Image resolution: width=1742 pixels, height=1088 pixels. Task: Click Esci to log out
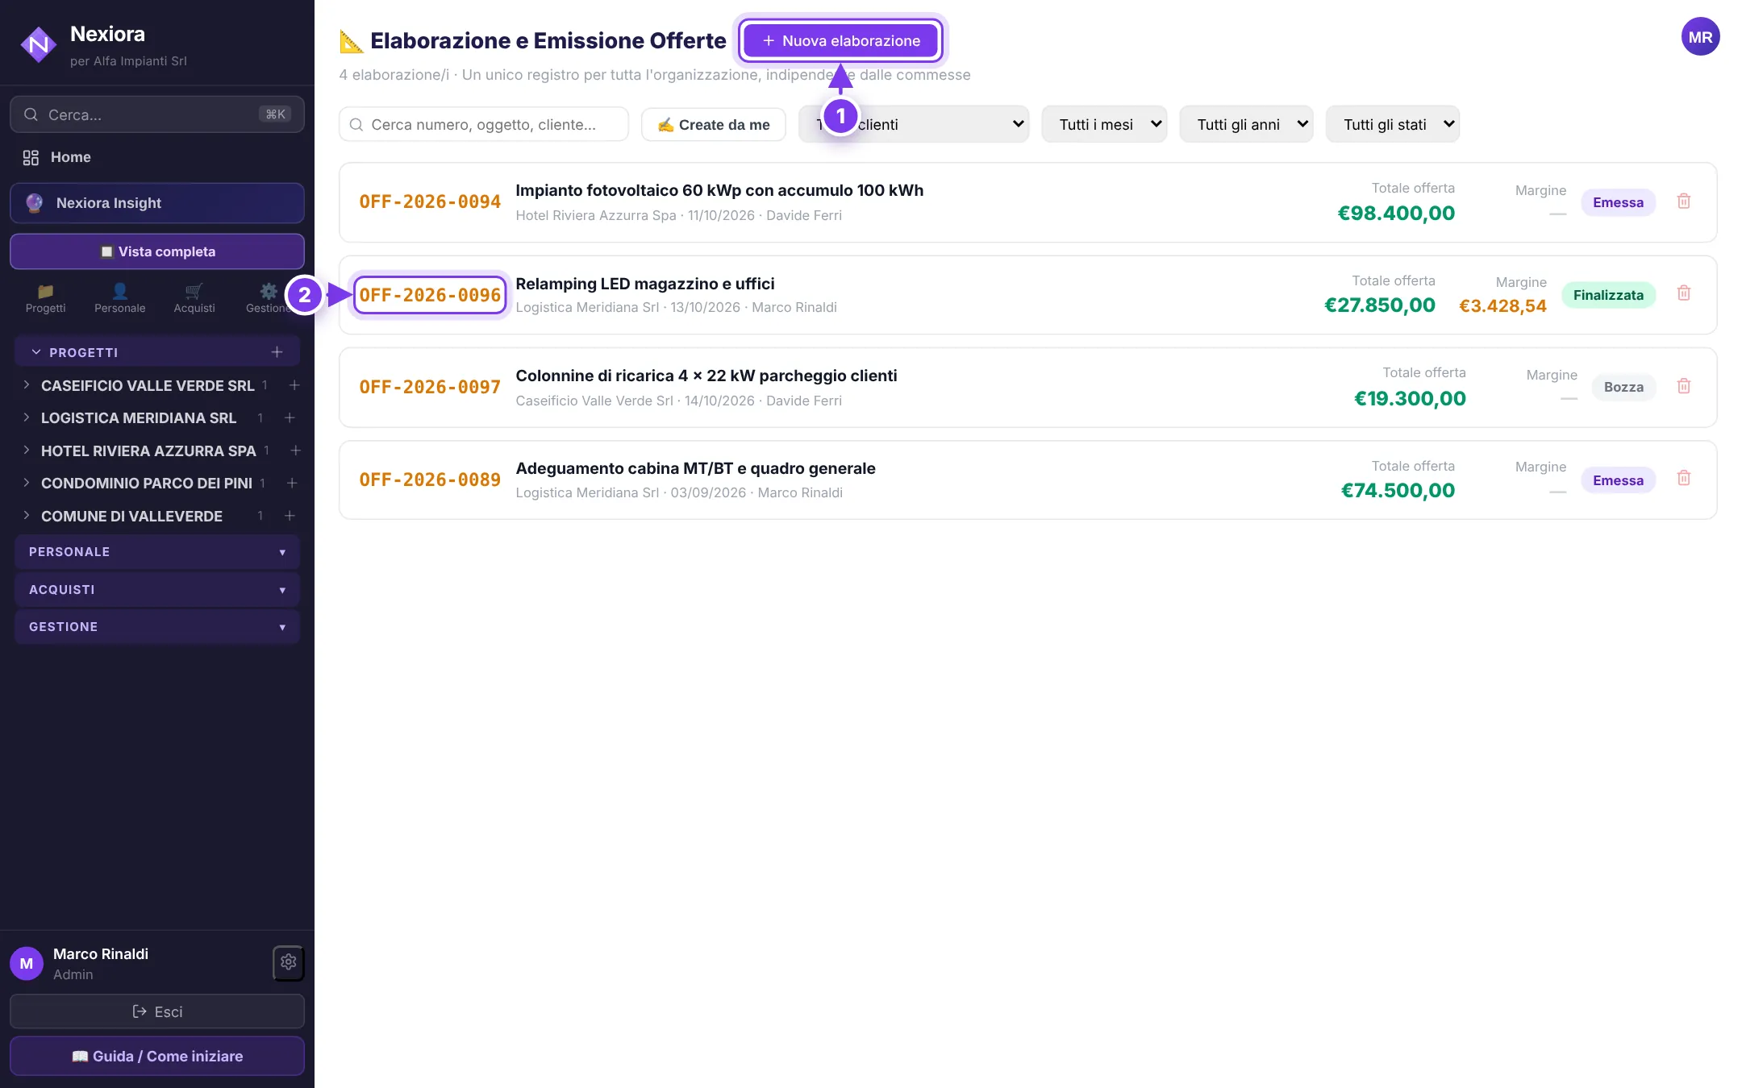pyautogui.click(x=157, y=1011)
